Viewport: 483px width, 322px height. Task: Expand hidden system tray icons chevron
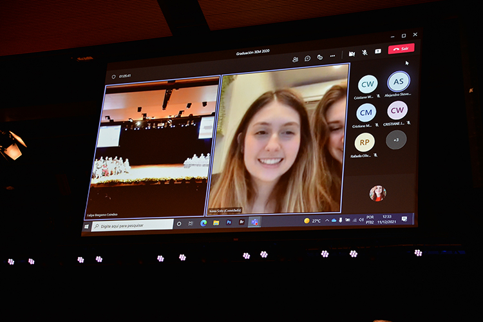[x=327, y=220]
